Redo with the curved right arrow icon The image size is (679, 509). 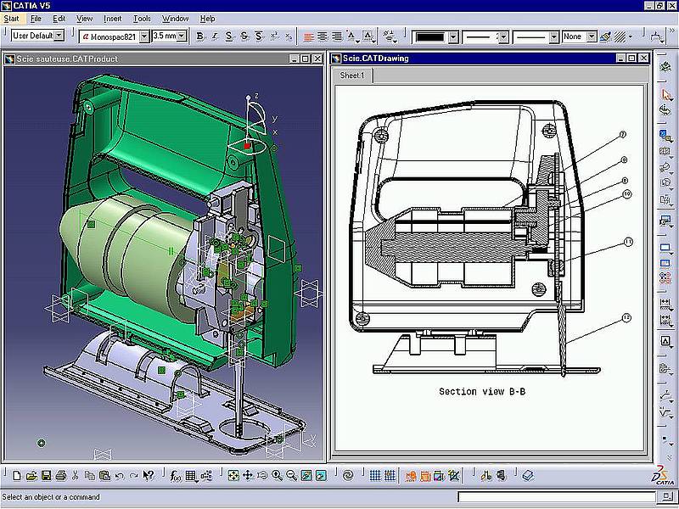[x=133, y=476]
